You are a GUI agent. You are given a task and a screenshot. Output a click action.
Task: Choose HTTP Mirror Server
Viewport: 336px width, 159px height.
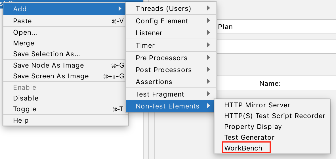(x=257, y=105)
